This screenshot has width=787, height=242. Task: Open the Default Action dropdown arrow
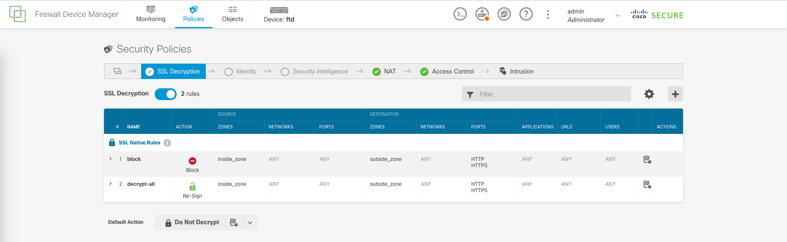[x=250, y=223]
